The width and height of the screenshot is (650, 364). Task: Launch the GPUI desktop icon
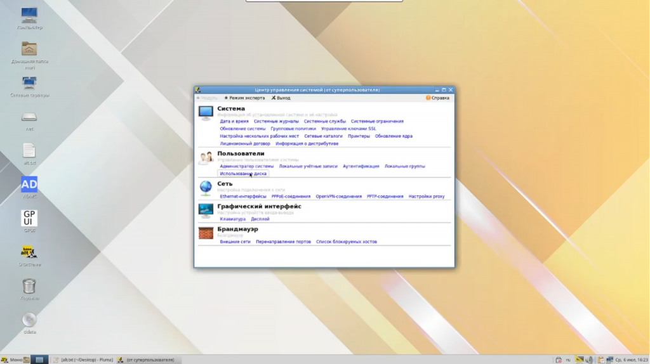tap(29, 218)
